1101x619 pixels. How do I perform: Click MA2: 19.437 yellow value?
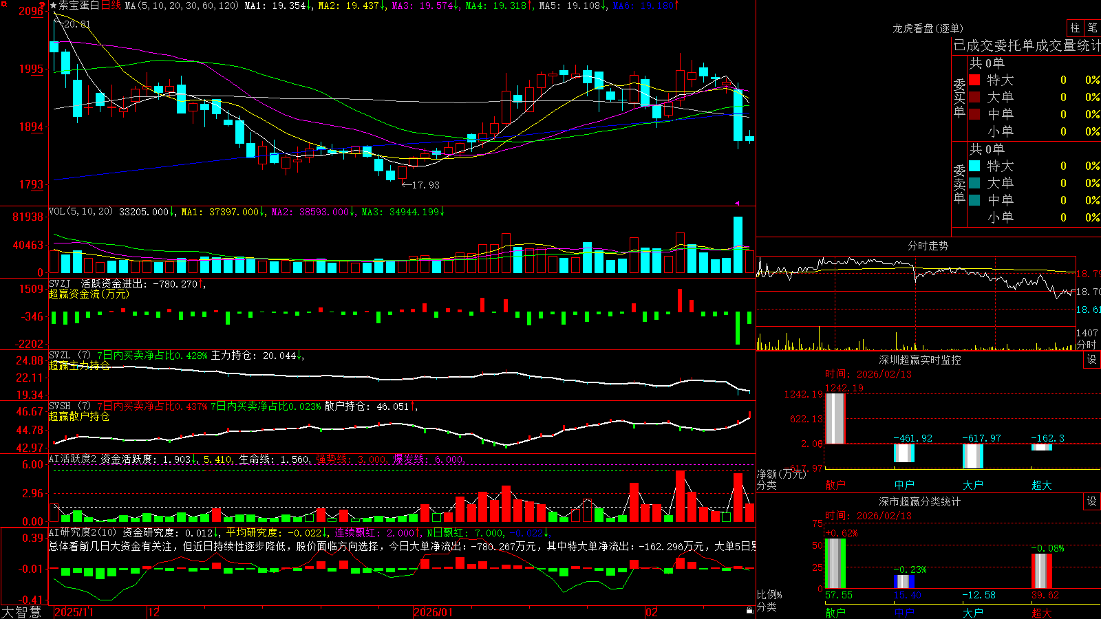click(352, 6)
